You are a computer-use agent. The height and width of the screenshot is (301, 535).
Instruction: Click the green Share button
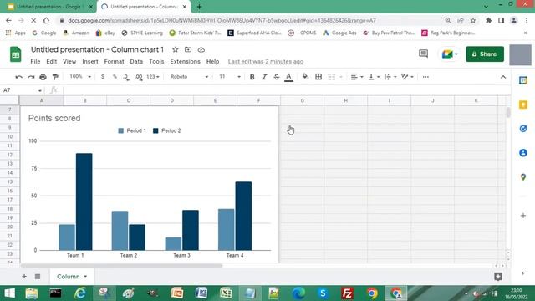[x=485, y=54]
